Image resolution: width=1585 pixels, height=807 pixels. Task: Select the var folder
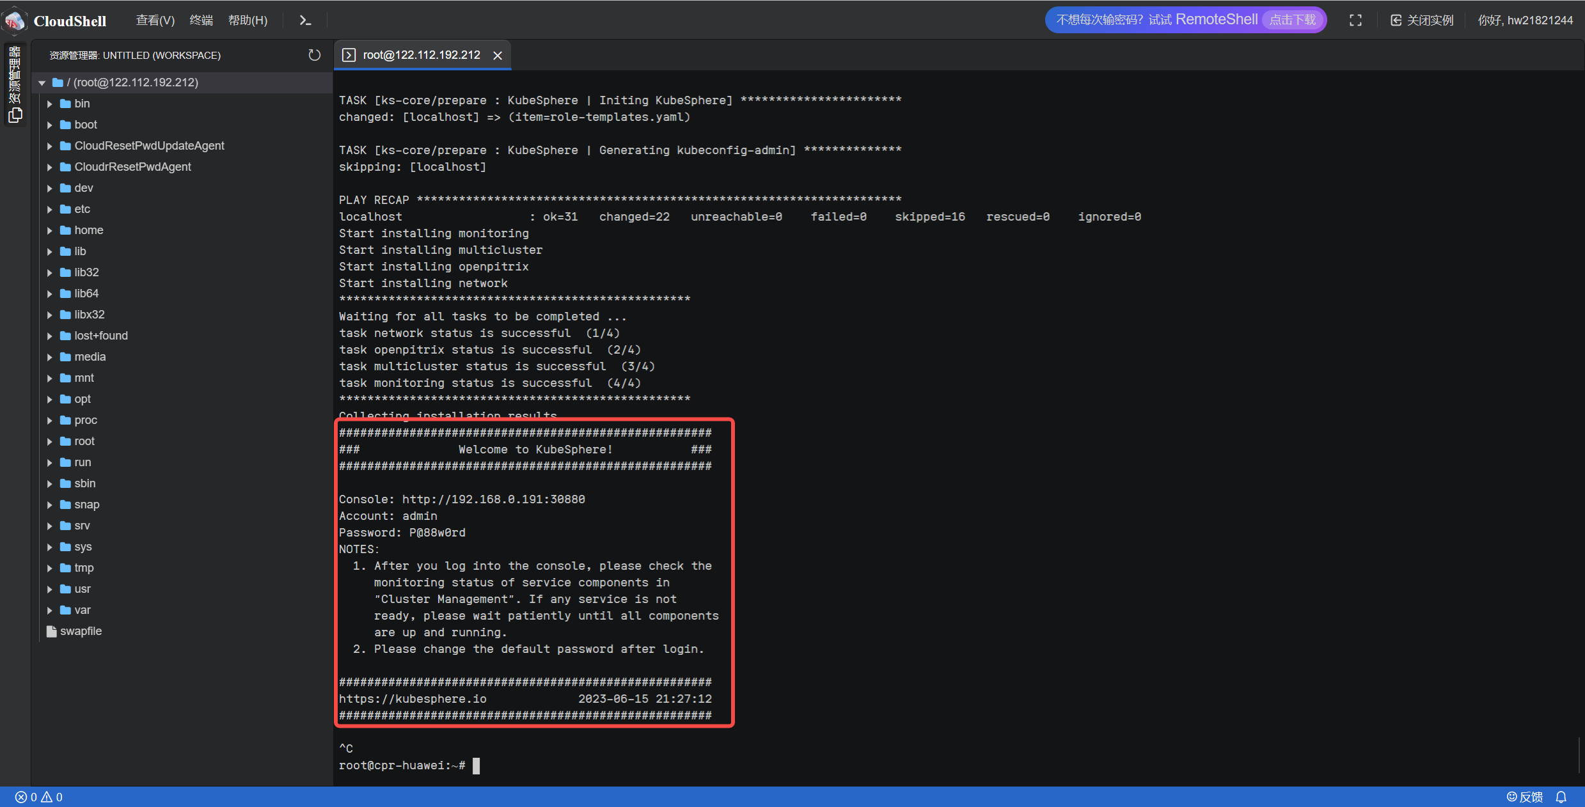pos(182,610)
